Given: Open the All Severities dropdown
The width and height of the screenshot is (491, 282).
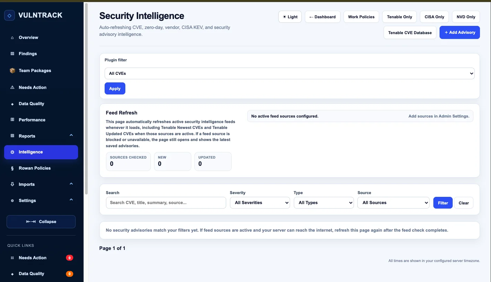Looking at the screenshot, I should tap(260, 203).
